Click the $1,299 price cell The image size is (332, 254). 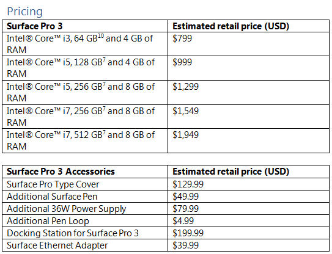click(186, 87)
